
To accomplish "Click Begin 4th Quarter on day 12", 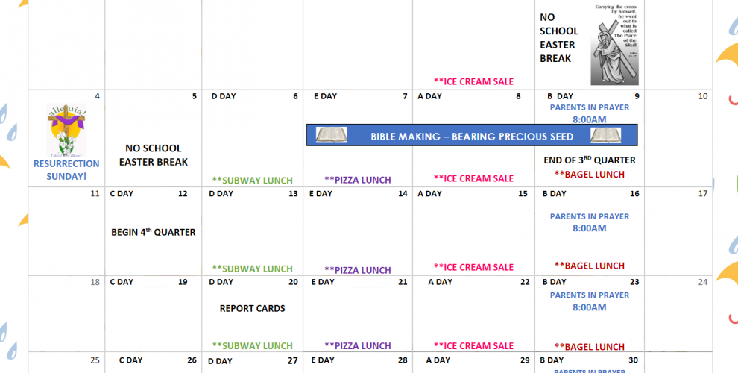I will (154, 232).
